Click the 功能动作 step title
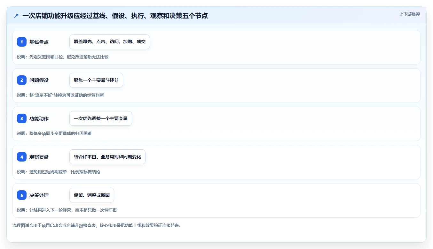 coord(39,118)
